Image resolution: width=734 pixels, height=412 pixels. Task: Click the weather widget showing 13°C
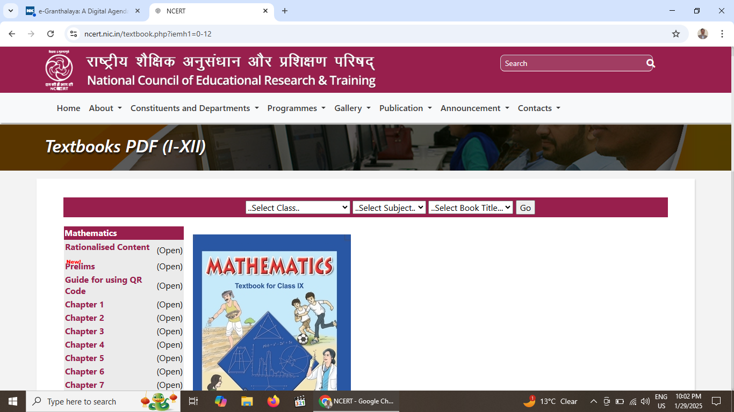[x=550, y=401]
